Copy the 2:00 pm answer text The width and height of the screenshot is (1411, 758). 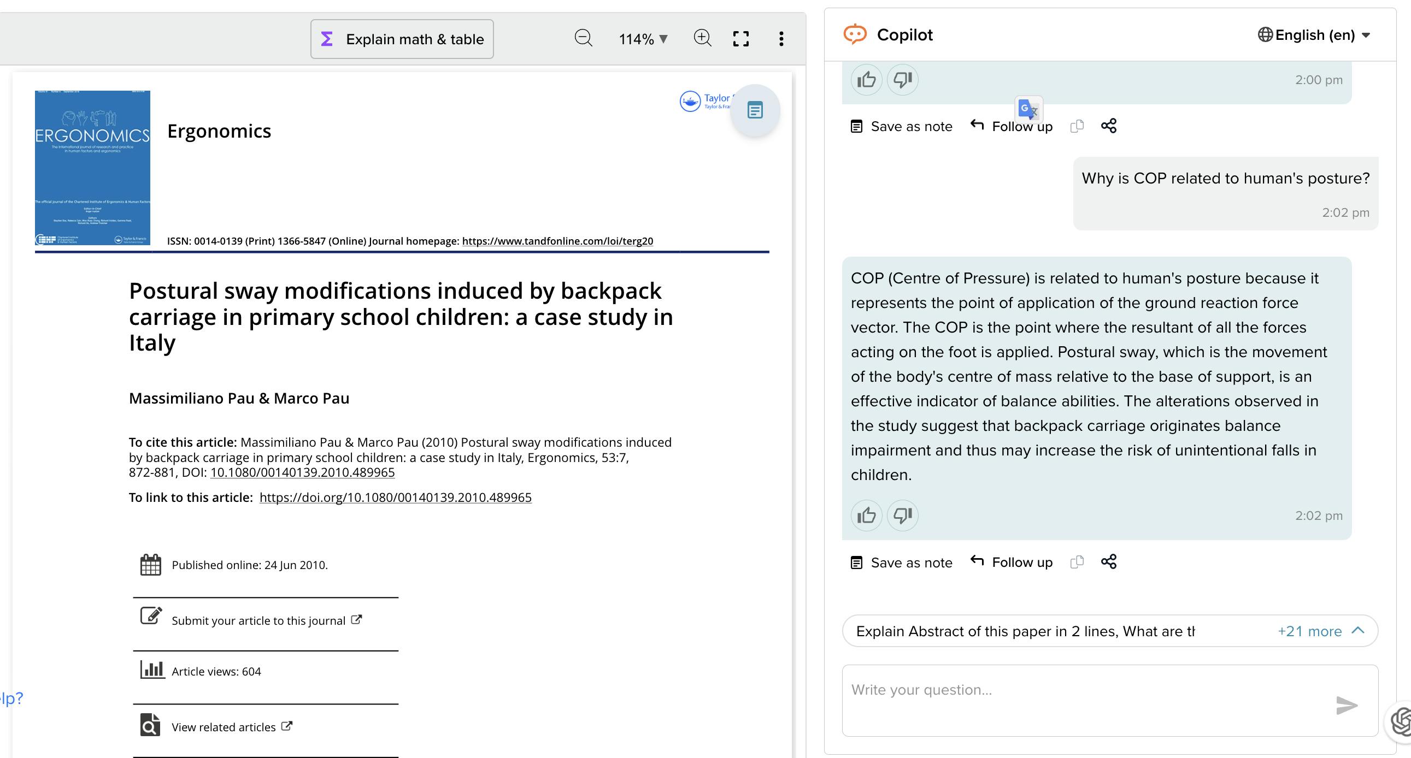pos(1077,126)
